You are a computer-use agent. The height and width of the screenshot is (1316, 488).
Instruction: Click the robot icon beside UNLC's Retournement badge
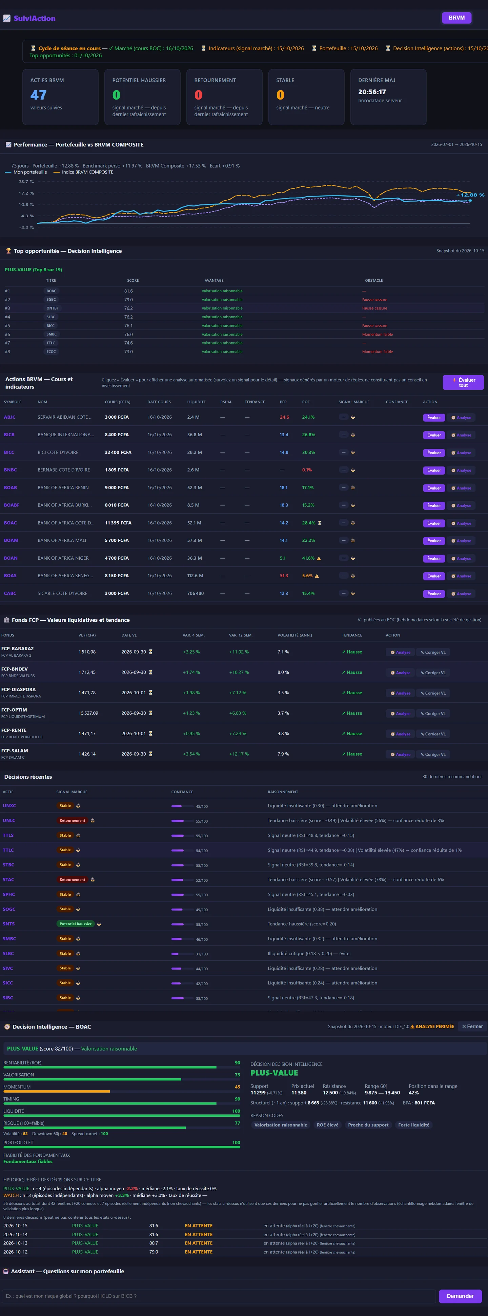point(93,820)
